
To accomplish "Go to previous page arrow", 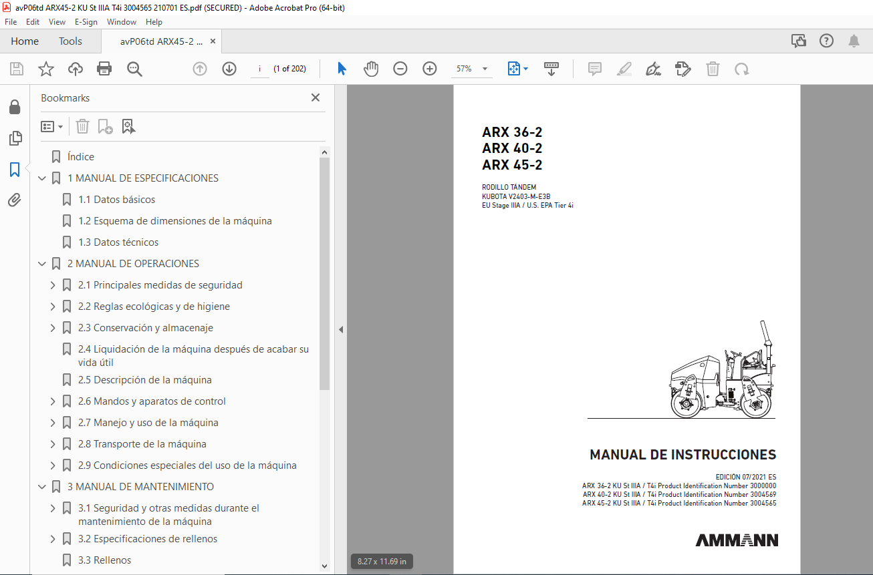I will (200, 69).
